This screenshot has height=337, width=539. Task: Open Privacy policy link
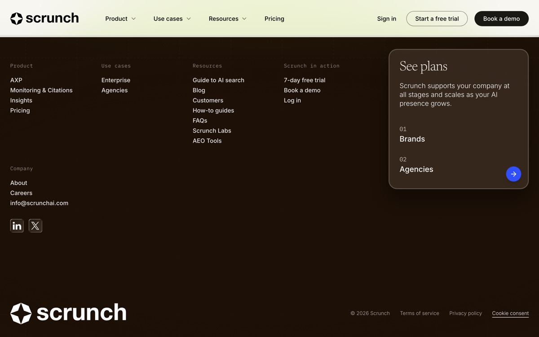(x=465, y=313)
